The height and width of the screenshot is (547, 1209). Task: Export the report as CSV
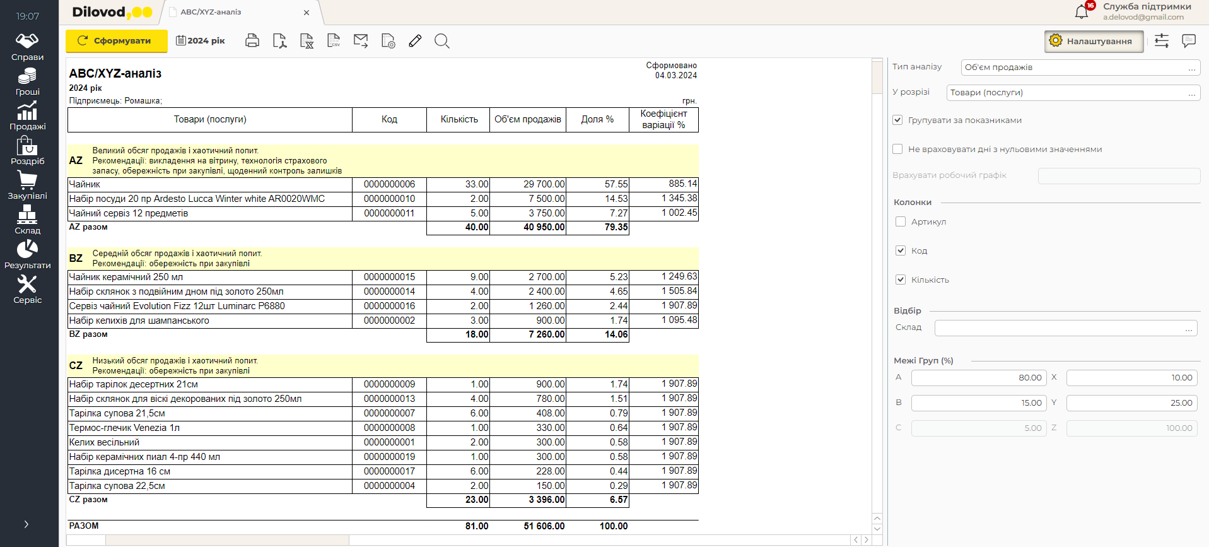[334, 41]
